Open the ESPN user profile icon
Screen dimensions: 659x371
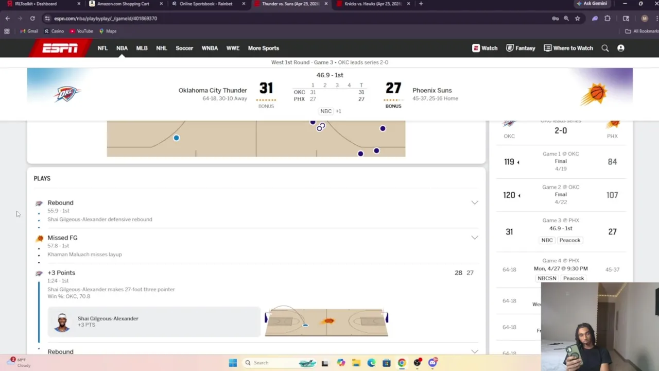click(620, 48)
